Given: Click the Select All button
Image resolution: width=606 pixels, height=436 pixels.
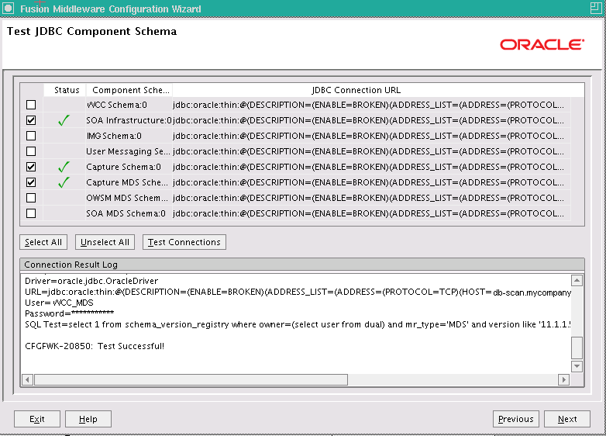Looking at the screenshot, I should click(x=43, y=242).
